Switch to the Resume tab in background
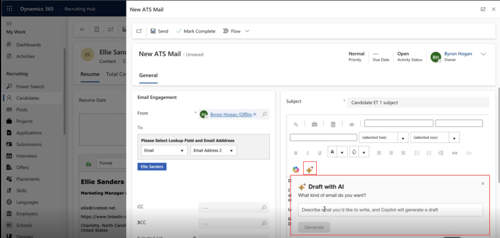 click(90, 74)
